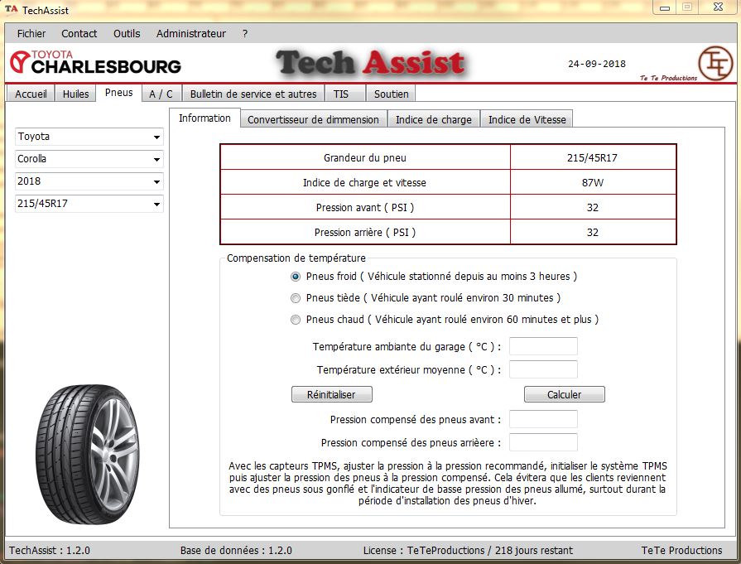Open the Administrateur menu
741x564 pixels.
(190, 34)
